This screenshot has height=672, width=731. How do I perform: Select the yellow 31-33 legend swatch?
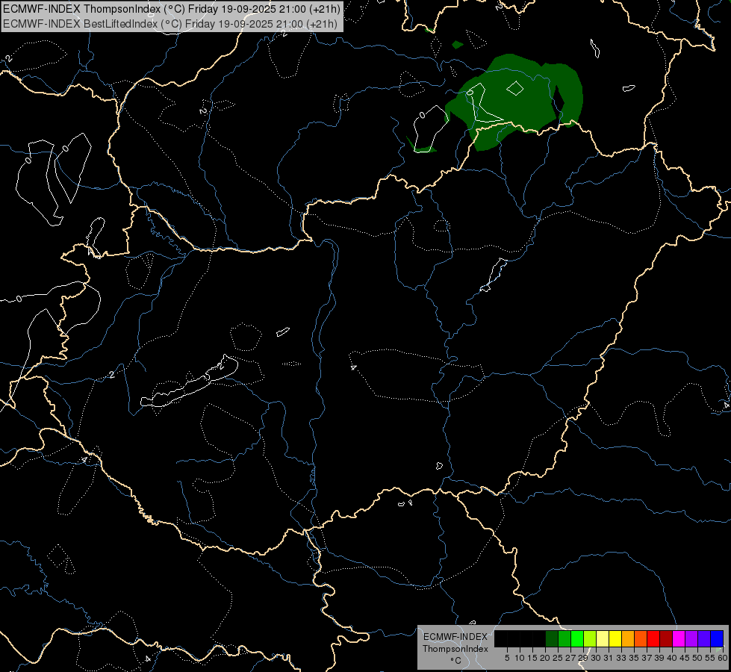tap(615, 638)
